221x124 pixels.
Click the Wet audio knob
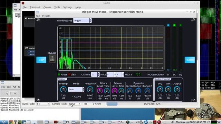168,90
